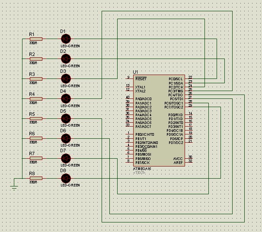The width and height of the screenshot is (262, 232).
Task: Click the PB5/MOSI pin label
Action: coord(143,154)
